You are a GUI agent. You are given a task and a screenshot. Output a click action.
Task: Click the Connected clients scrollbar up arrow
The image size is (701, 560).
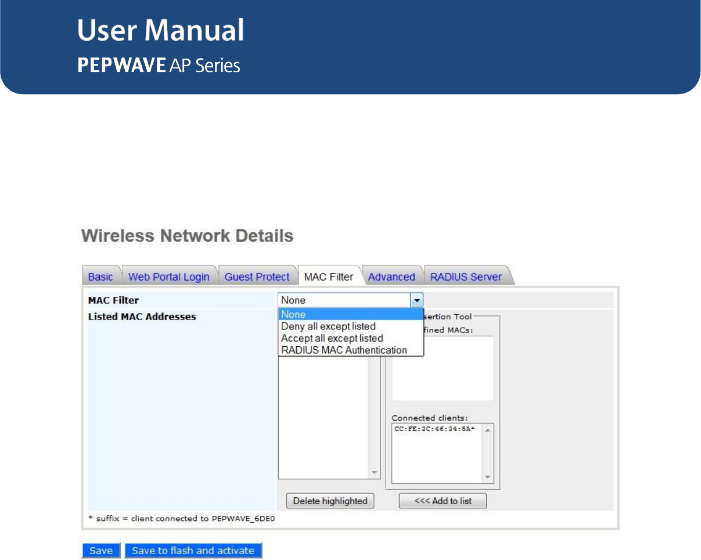[488, 430]
